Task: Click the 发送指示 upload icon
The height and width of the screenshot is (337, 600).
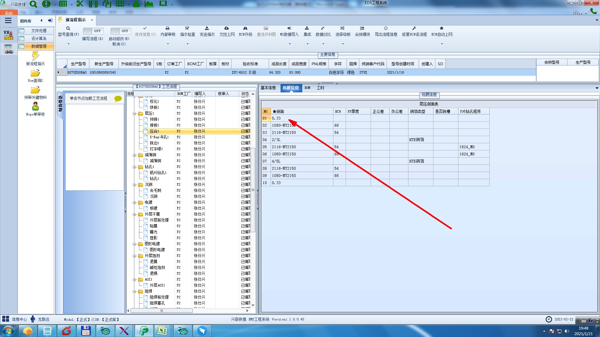Action: pos(207,28)
